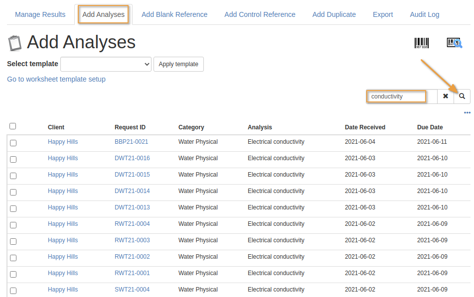The height and width of the screenshot is (297, 474).
Task: Open Go to worksheet template setup link
Action: [56, 79]
